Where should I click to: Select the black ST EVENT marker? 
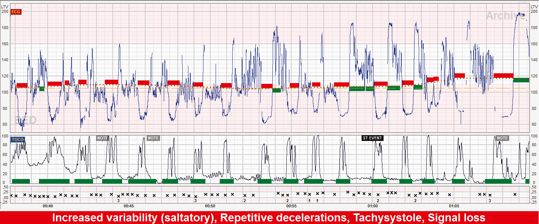[373, 138]
